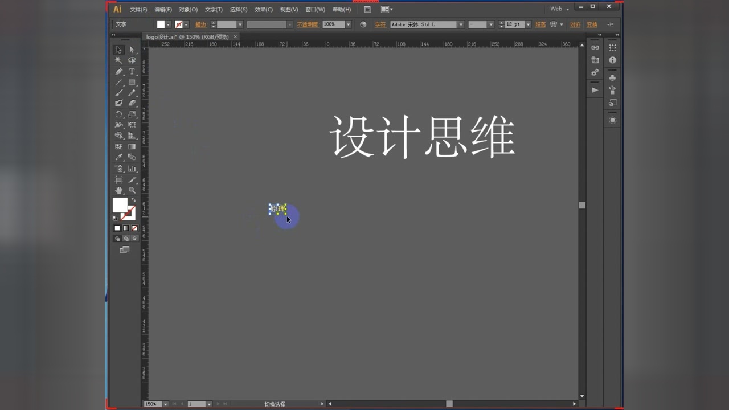Select the Pen tool
The height and width of the screenshot is (410, 729).
tap(119, 72)
